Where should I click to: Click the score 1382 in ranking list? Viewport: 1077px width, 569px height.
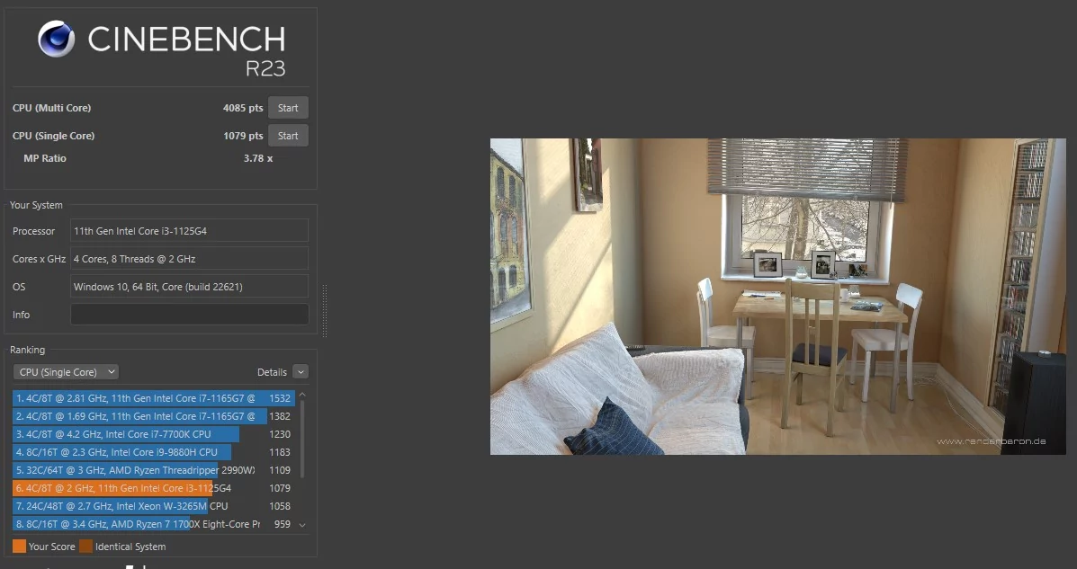click(x=280, y=416)
